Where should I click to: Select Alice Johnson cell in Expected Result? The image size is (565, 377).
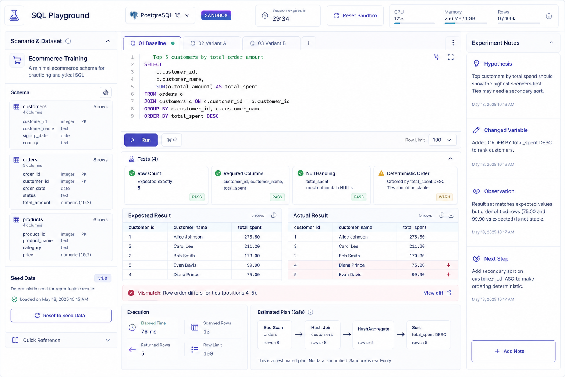[x=188, y=237]
